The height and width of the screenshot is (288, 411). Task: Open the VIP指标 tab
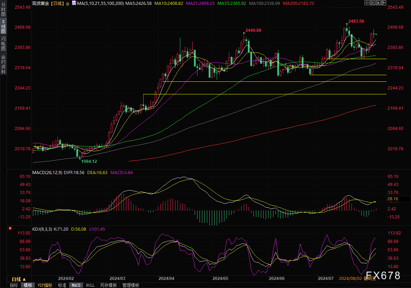[x=45, y=285]
